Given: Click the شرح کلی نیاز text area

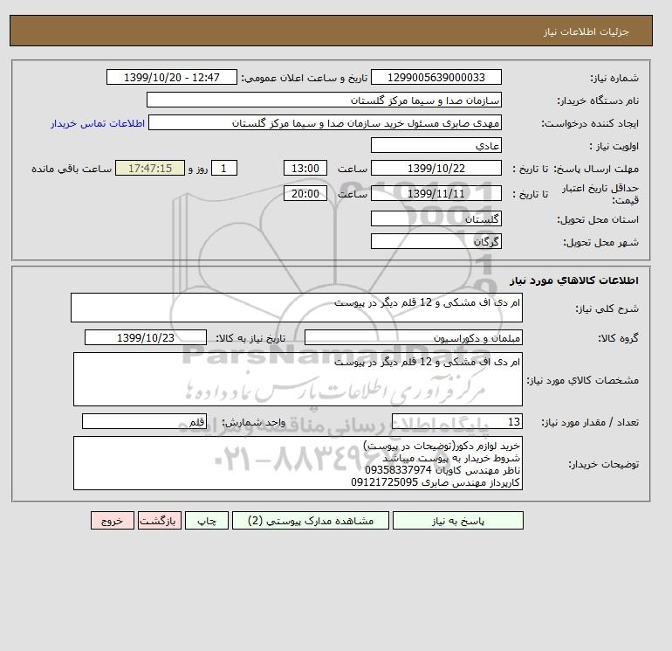Looking at the screenshot, I should [297, 308].
